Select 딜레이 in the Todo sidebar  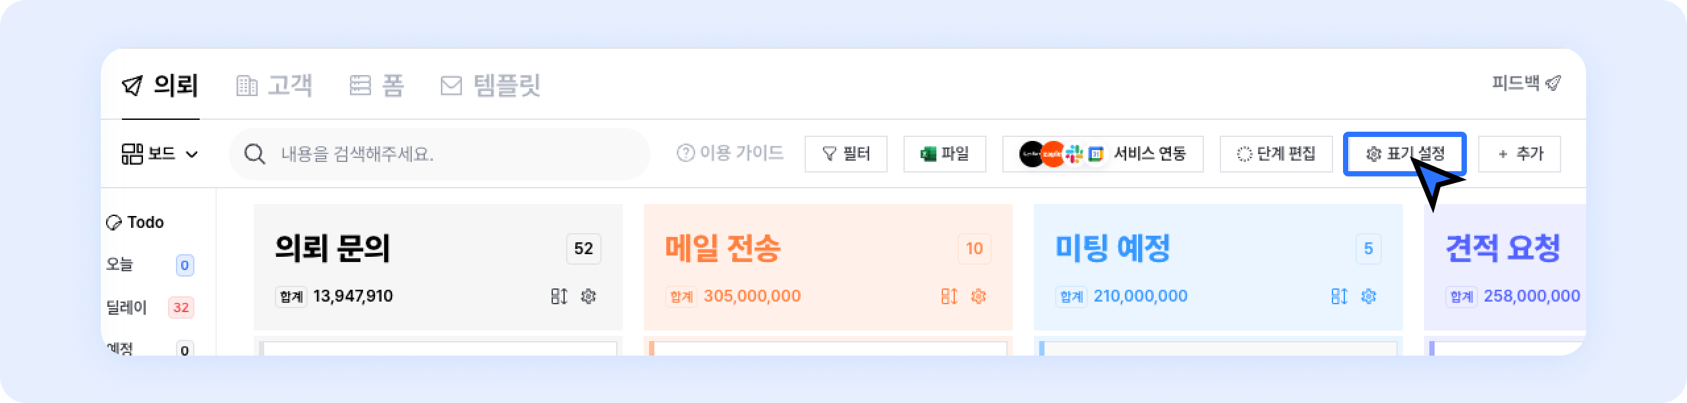pos(127,308)
